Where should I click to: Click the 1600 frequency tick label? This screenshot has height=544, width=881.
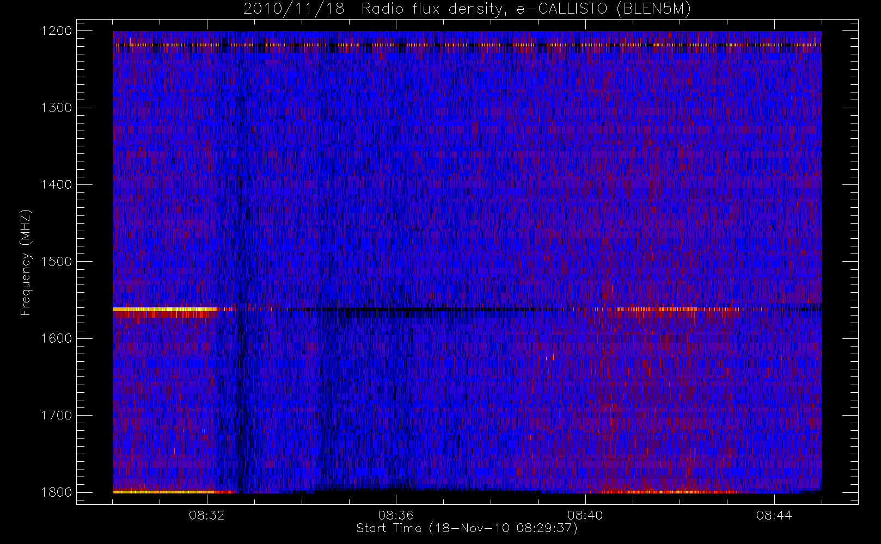[x=57, y=338]
